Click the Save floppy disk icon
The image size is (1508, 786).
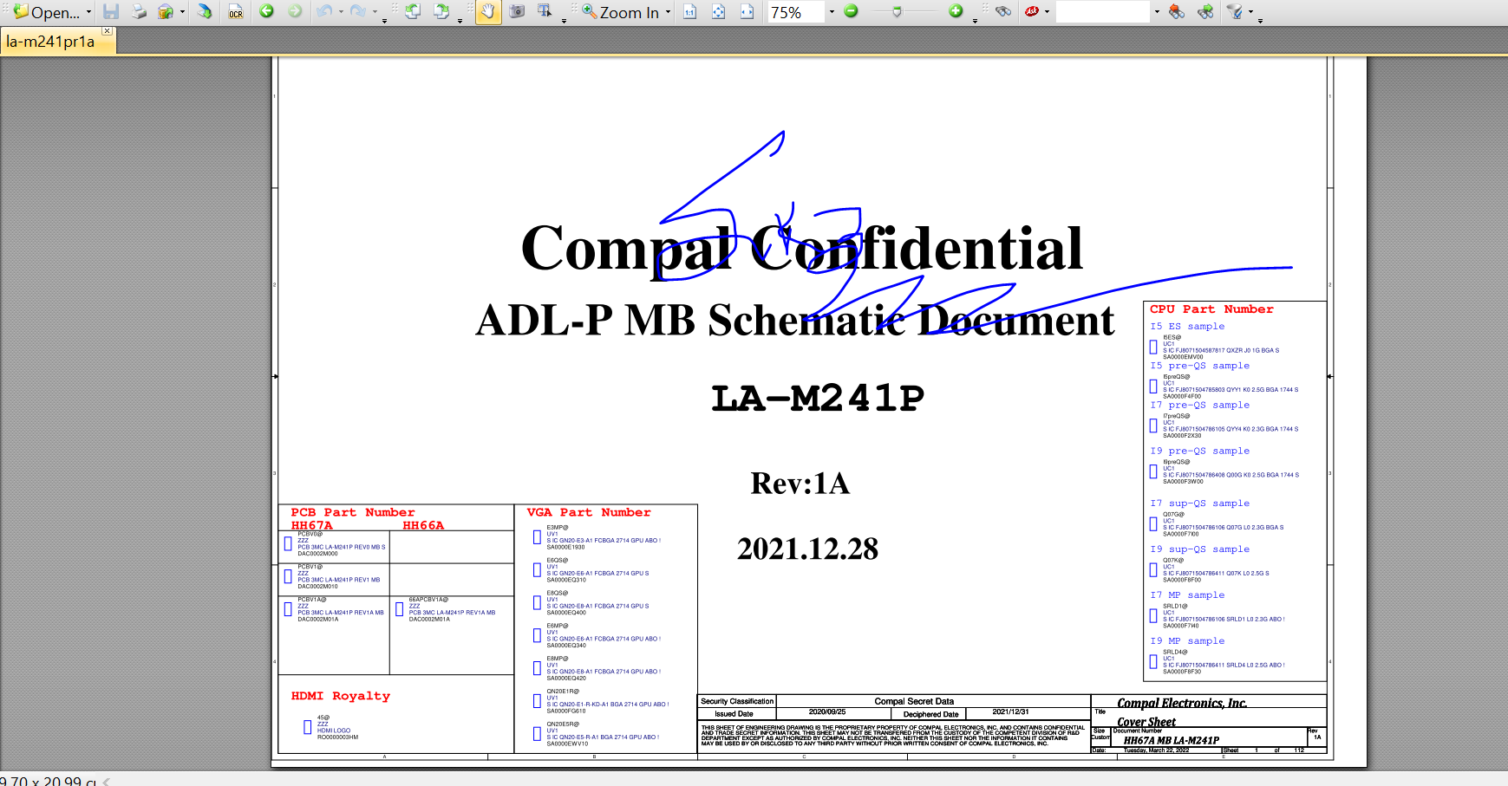[x=111, y=12]
